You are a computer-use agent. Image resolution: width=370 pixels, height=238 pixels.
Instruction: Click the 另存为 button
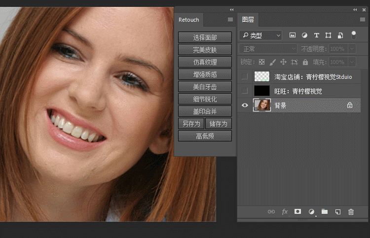[191, 124]
